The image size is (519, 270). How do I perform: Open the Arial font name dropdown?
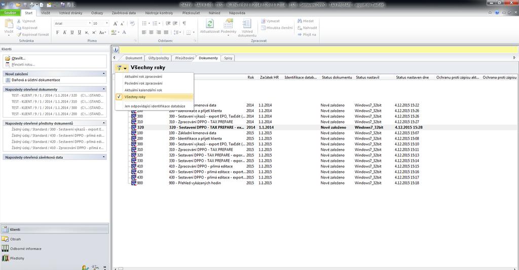[x=90, y=23]
